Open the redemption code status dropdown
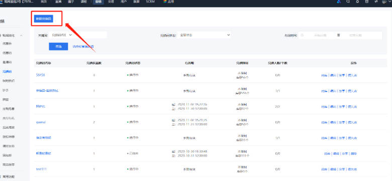Image resolution: width=392 pixels, height=181 pixels. [x=205, y=35]
